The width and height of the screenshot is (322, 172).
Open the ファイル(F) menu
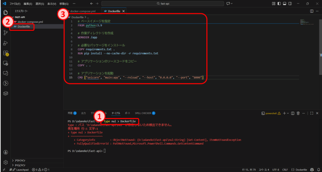coord(15,3)
